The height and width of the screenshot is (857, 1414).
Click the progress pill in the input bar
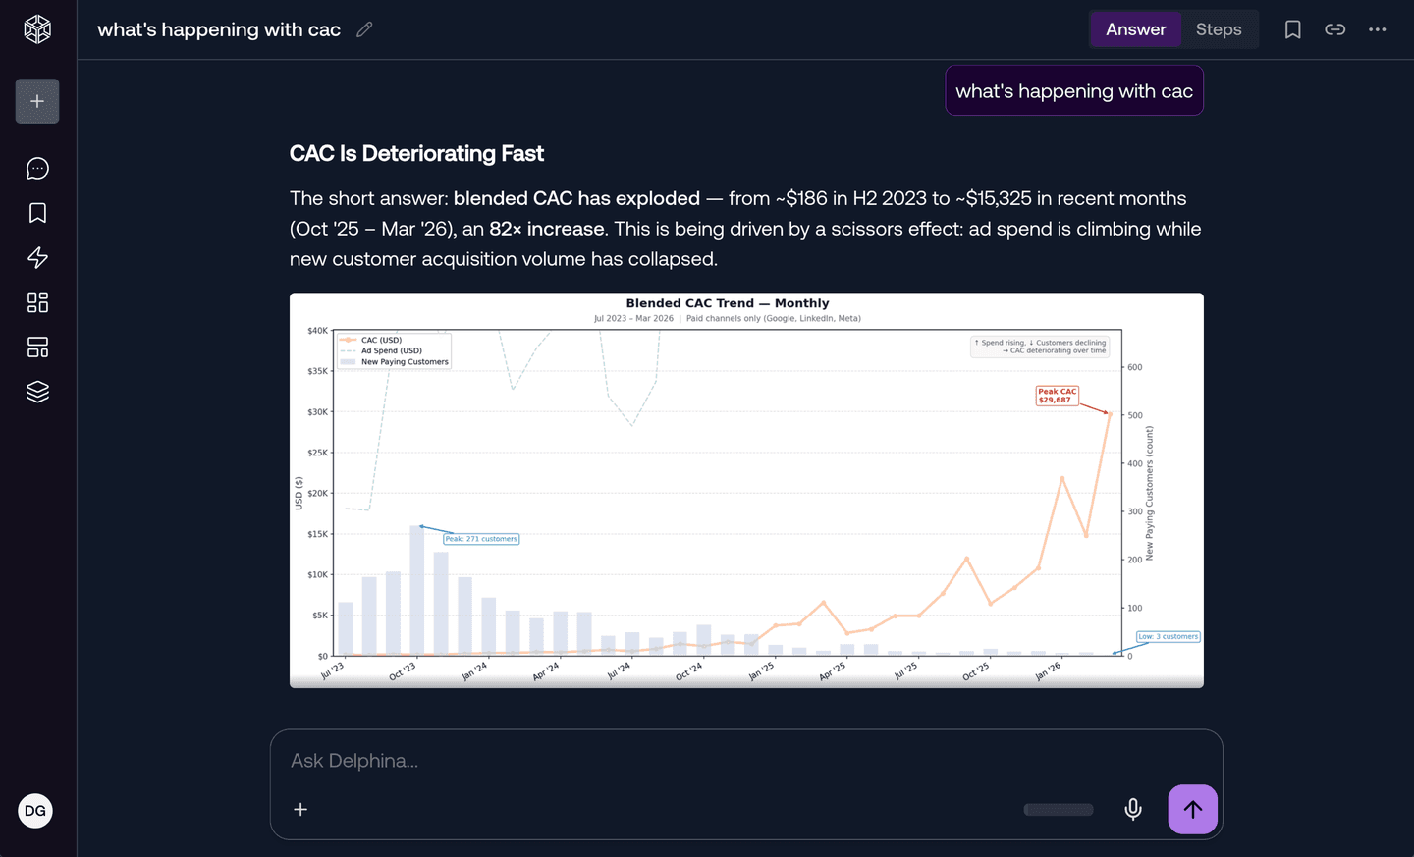tap(1058, 809)
